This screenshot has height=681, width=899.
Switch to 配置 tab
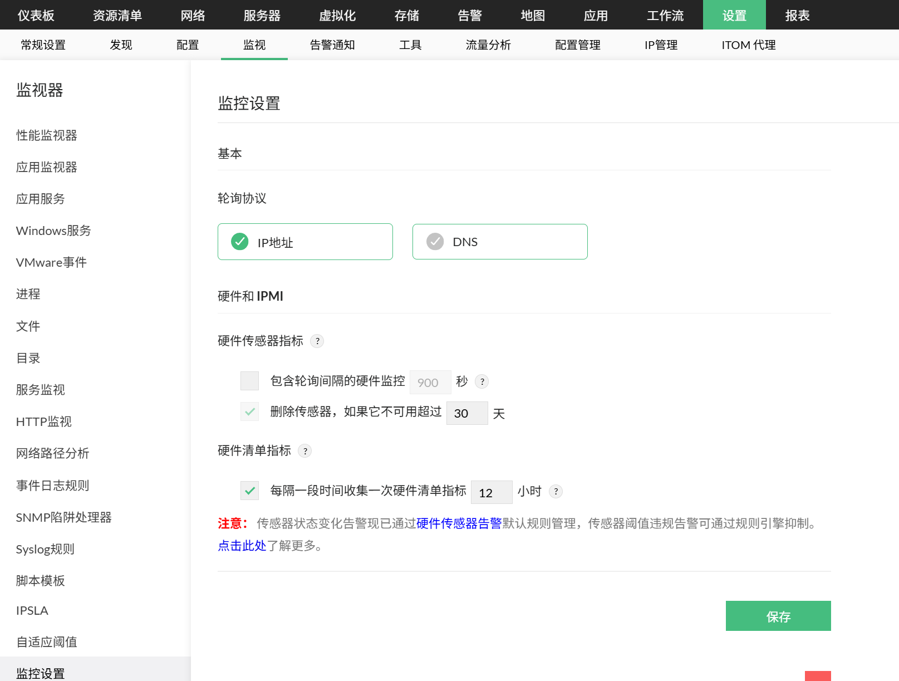(x=188, y=45)
